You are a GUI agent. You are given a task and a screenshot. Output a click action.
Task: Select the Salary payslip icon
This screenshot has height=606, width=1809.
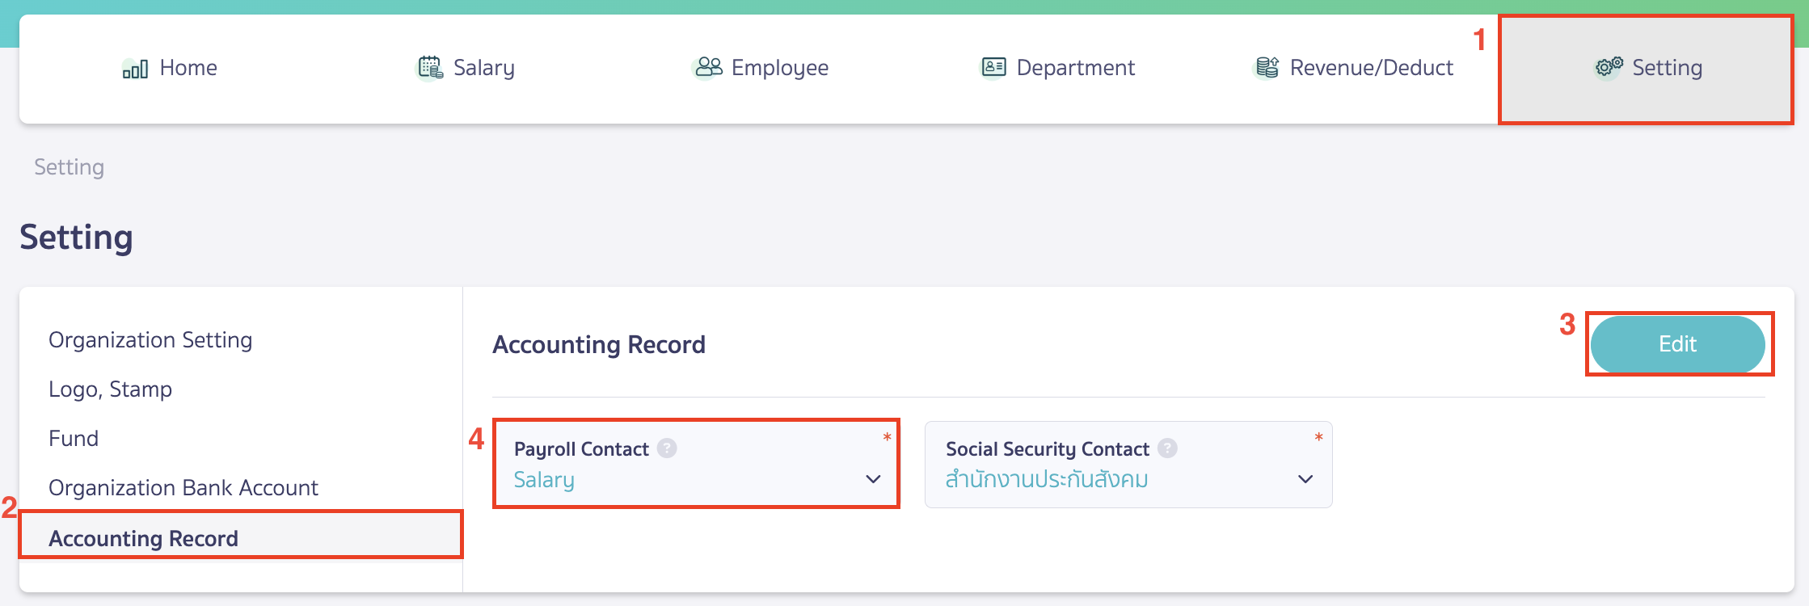428,67
